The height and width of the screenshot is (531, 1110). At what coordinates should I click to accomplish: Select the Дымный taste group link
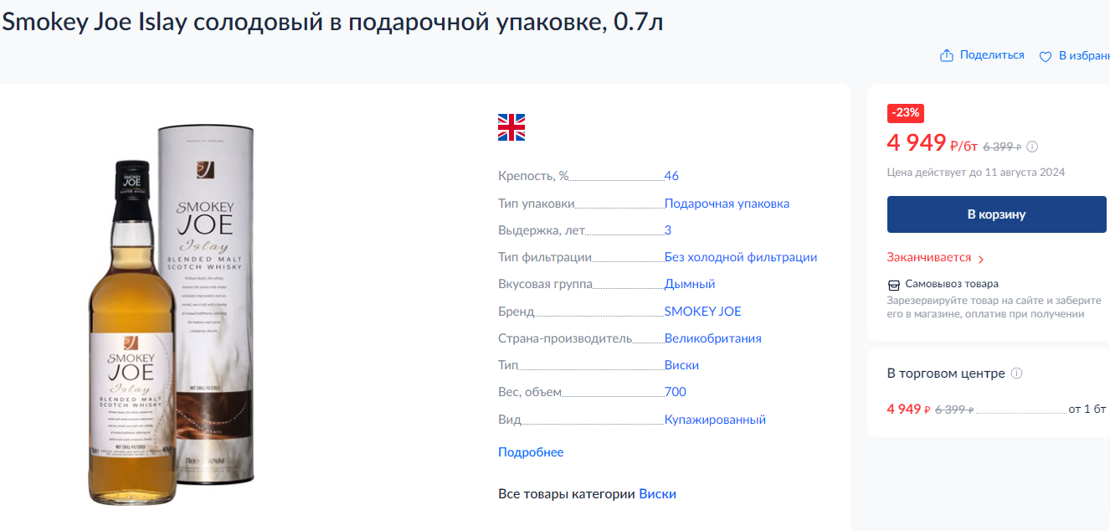point(690,284)
